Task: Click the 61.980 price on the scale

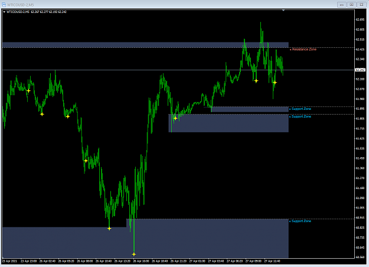Action: [x=360, y=99]
